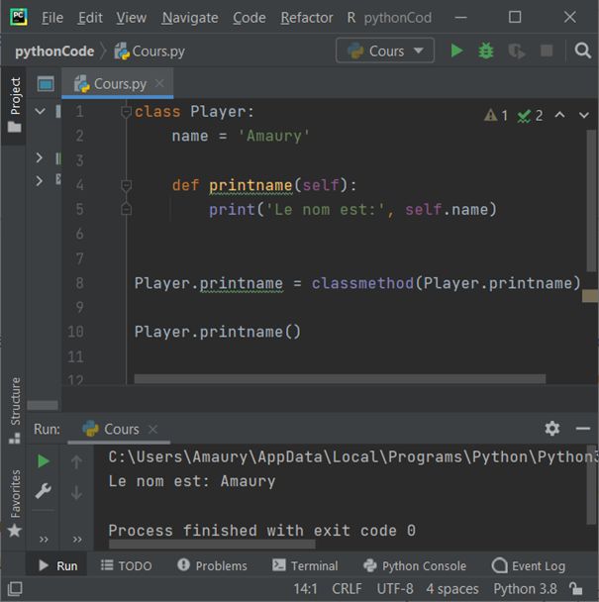Click Run with Coverage toolbar icon
The height and width of the screenshot is (602, 599).
516,51
